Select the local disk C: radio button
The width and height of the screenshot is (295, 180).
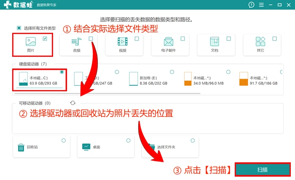click(62, 72)
